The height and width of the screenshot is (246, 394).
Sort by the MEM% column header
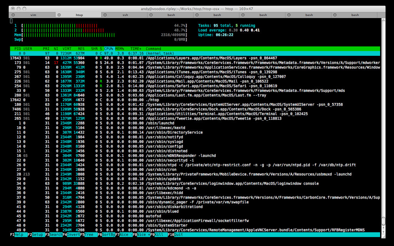coord(120,49)
